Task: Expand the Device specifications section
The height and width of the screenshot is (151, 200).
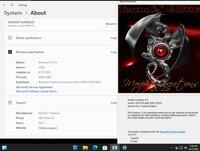Action: (61, 38)
